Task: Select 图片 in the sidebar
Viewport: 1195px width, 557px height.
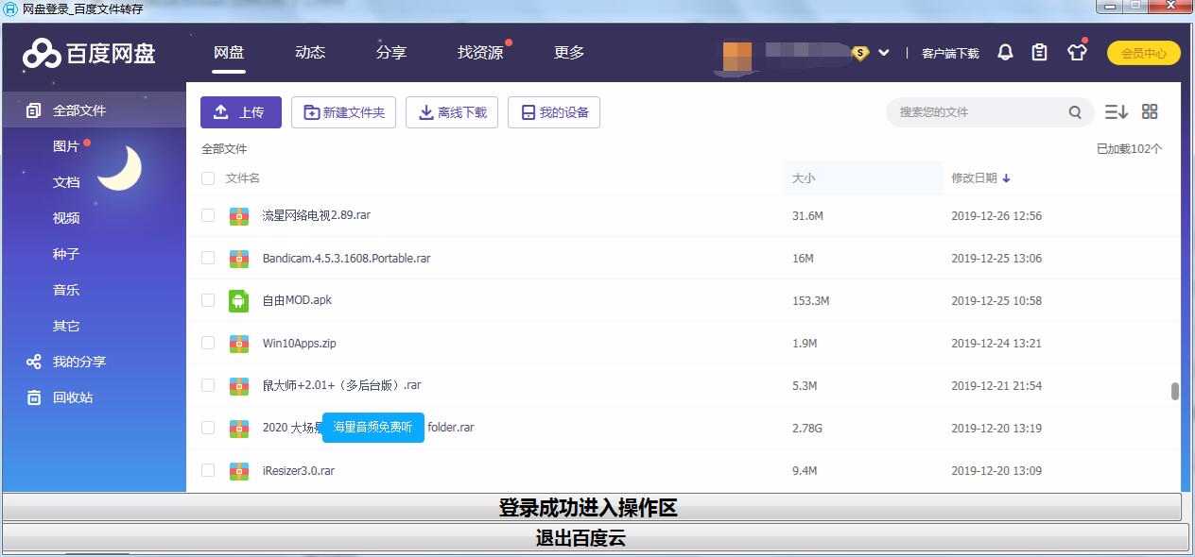Action: tap(66, 146)
